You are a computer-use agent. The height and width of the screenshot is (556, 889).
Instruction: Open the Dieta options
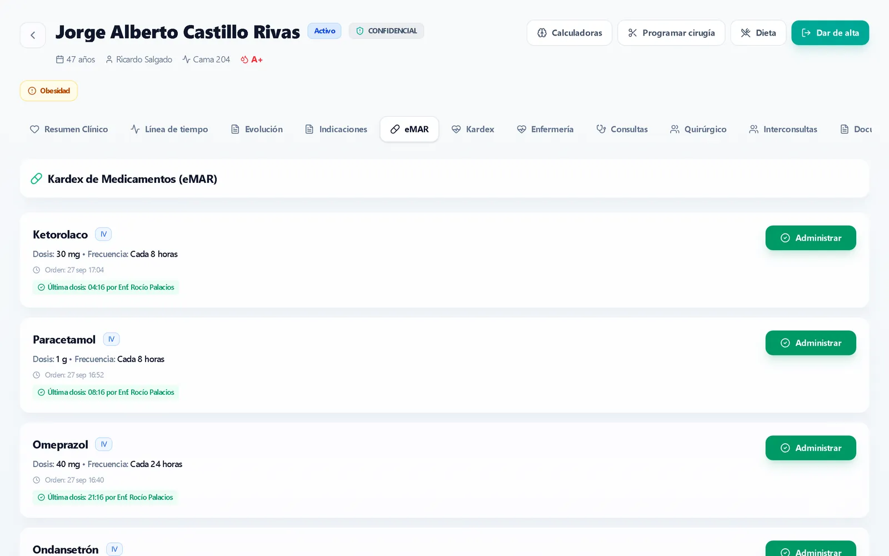point(758,33)
